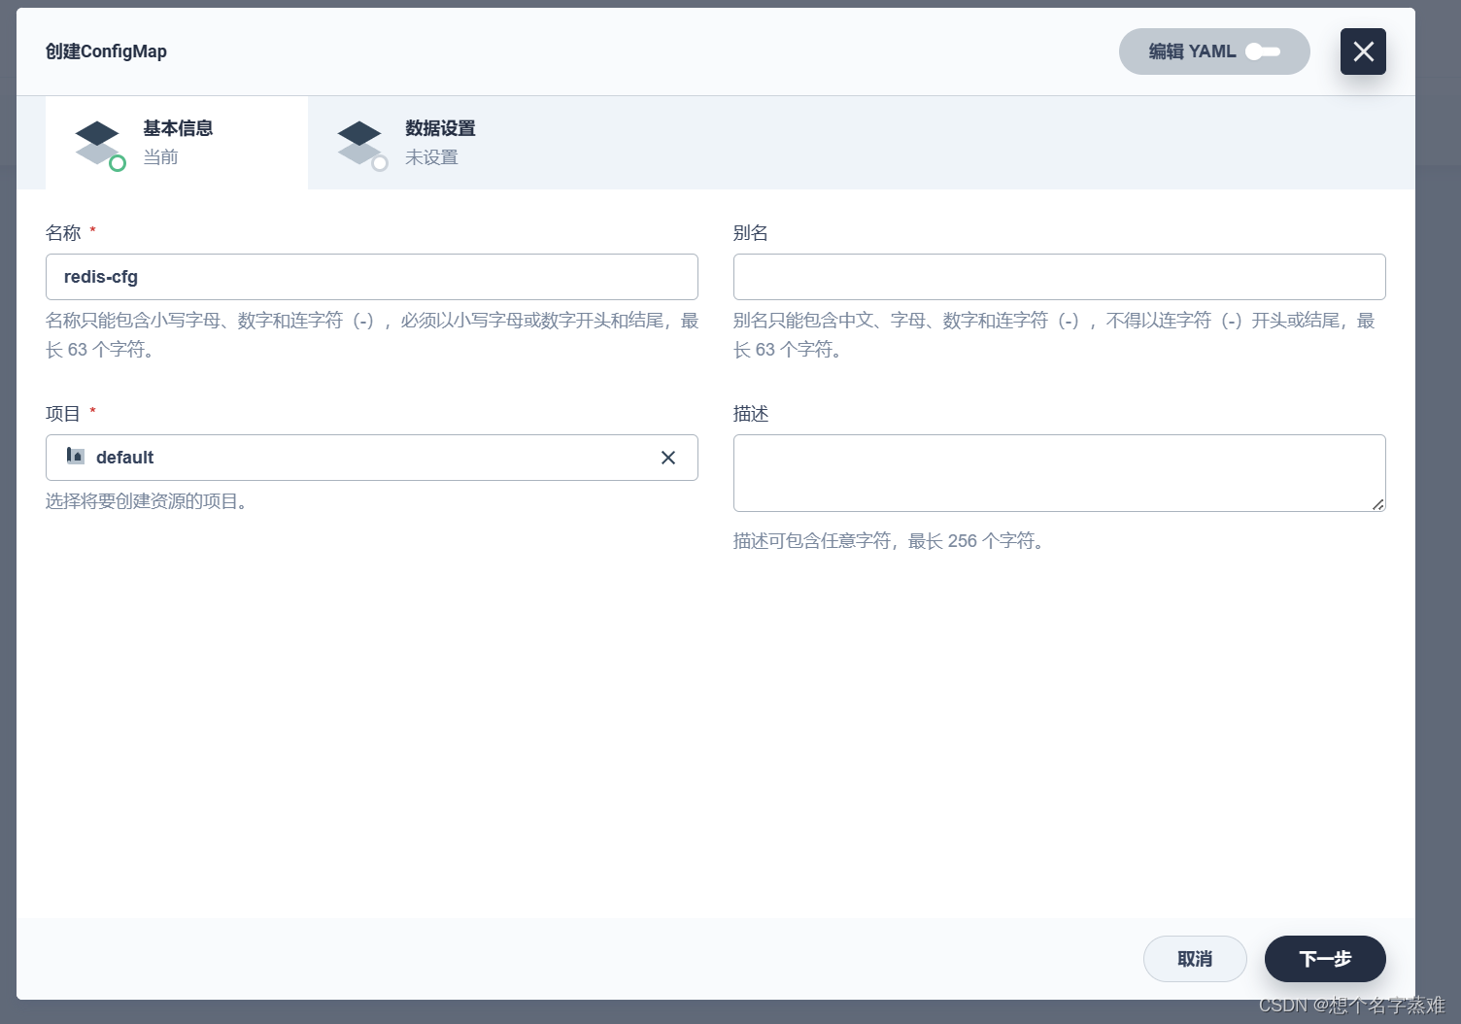Clear the default project selection
Image resolution: width=1461 pixels, height=1024 pixels.
click(668, 458)
